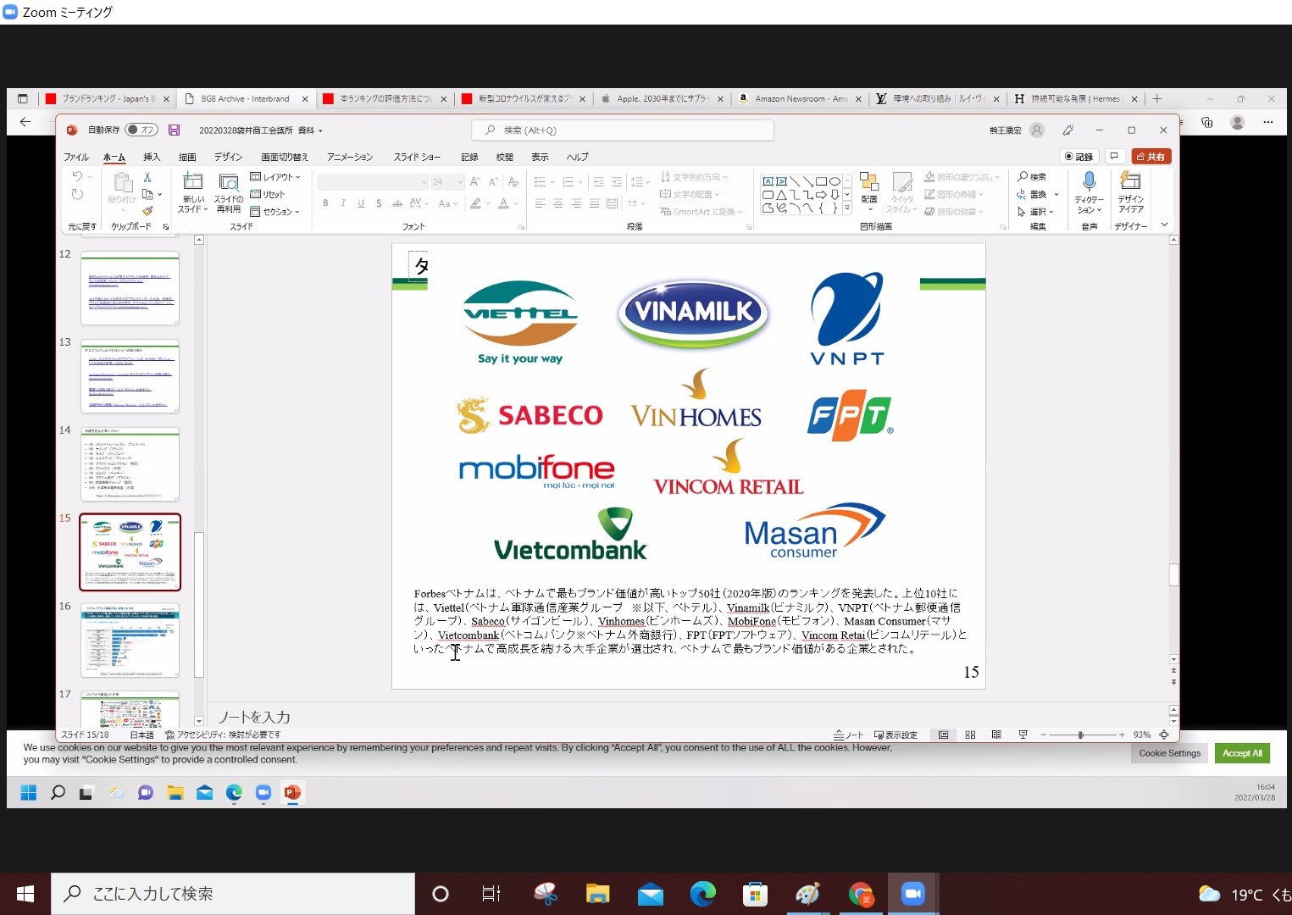
Task: Toggle Underline formatting
Action: 361,203
